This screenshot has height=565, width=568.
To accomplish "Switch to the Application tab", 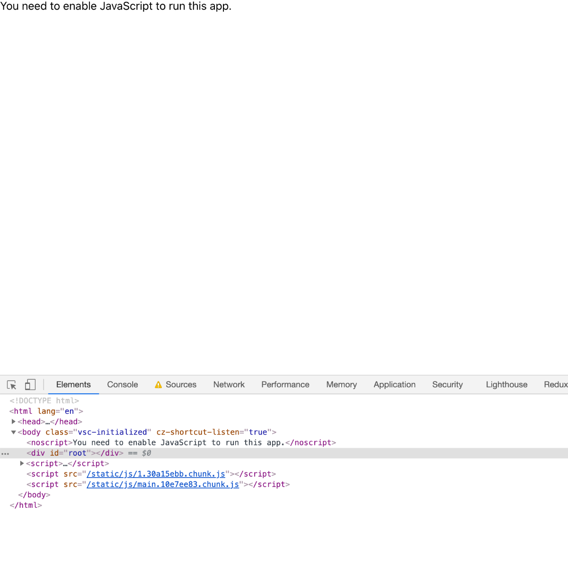I will (395, 385).
